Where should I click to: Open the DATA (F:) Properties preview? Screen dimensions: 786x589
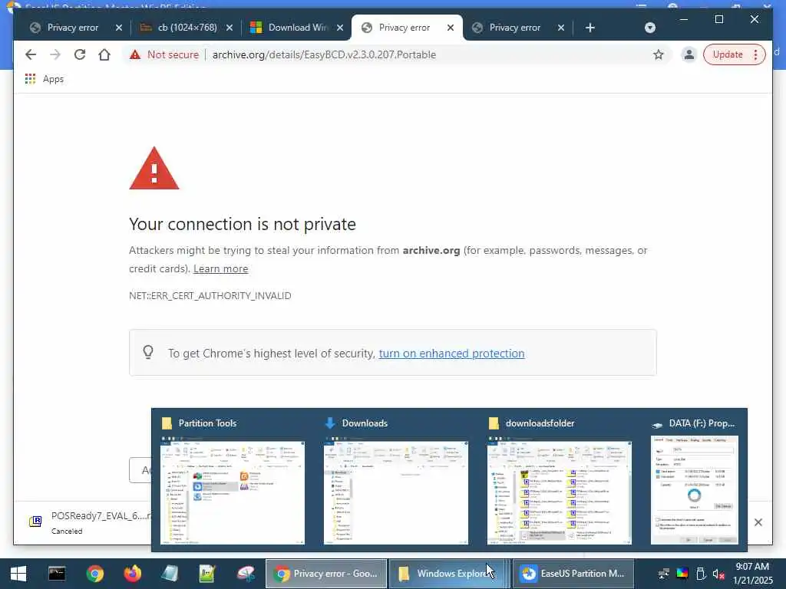click(x=694, y=490)
